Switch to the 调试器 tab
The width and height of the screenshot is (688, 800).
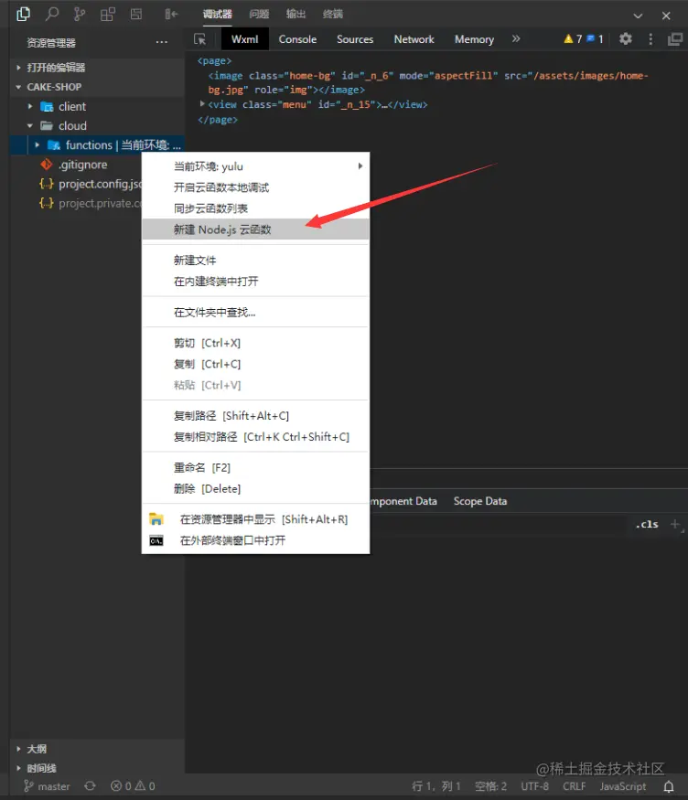[x=218, y=15]
